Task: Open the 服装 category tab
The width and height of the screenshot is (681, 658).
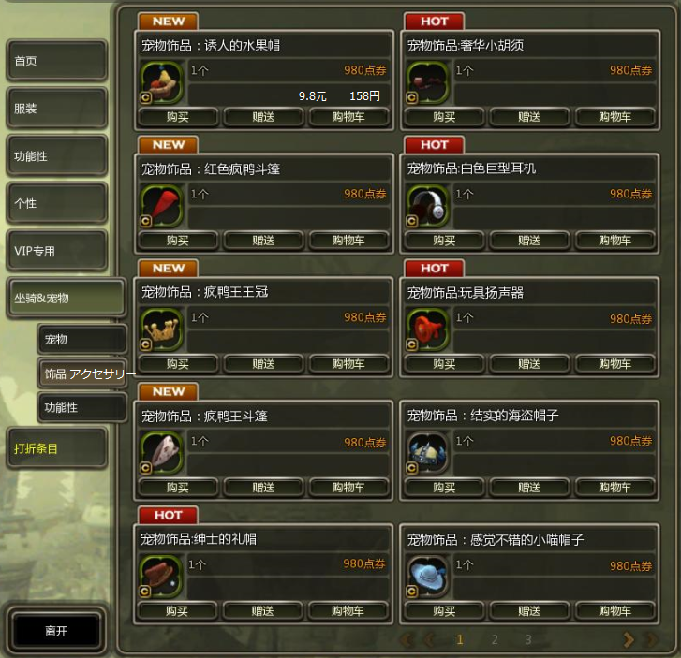Action: (56, 108)
